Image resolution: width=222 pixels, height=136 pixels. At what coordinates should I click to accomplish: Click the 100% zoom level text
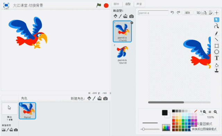(x=211, y=117)
